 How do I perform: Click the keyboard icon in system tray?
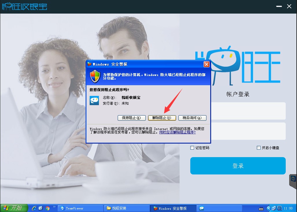(261, 209)
